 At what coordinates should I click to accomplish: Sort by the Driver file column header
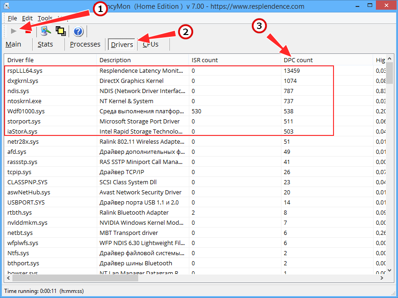(50, 60)
